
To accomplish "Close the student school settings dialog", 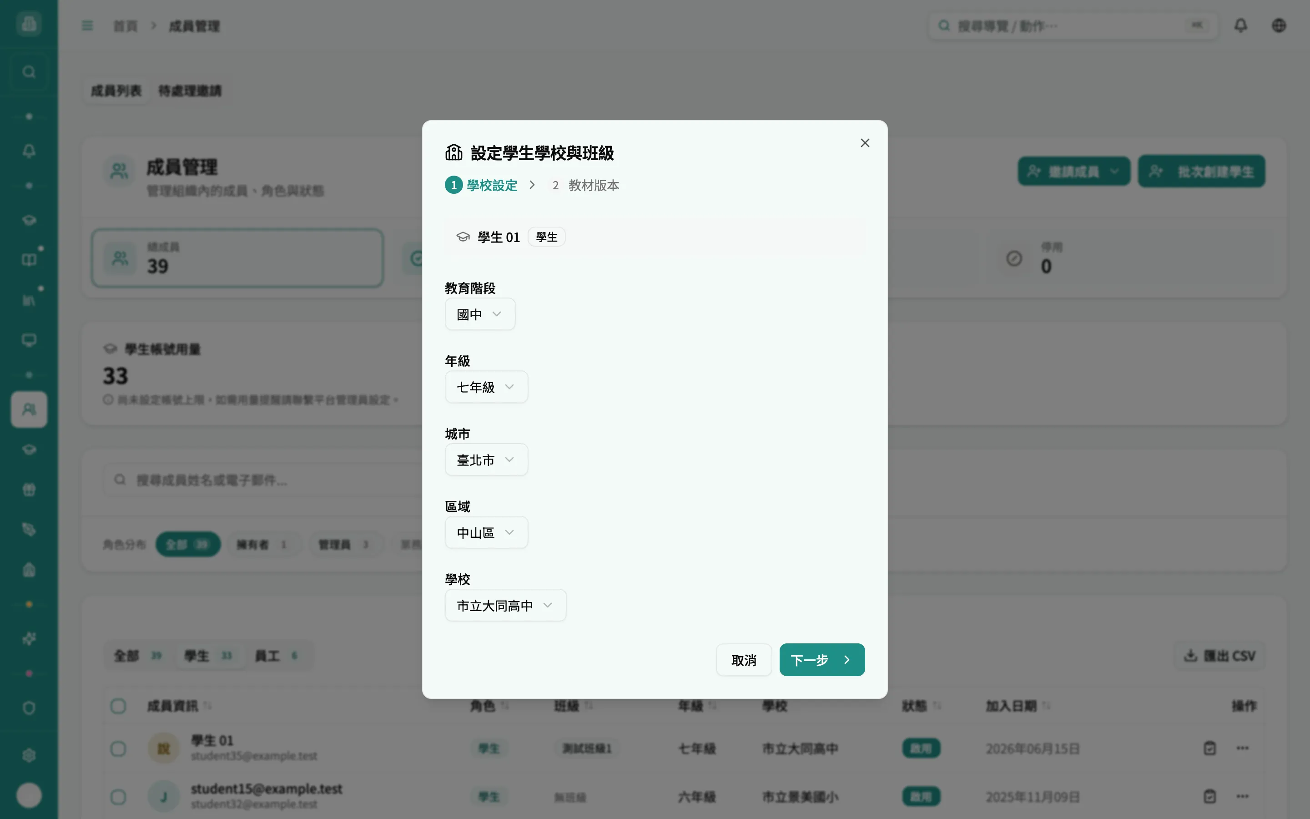I will (x=865, y=143).
